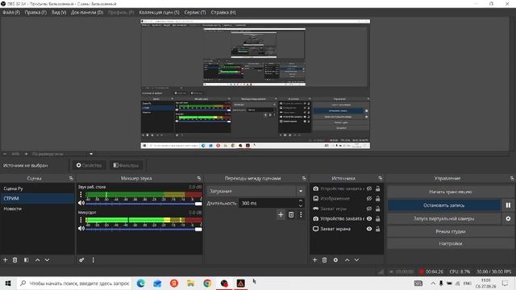The height and width of the screenshot is (290, 516).
Task: Decrease transition duration with down arrow
Action: (x=301, y=206)
